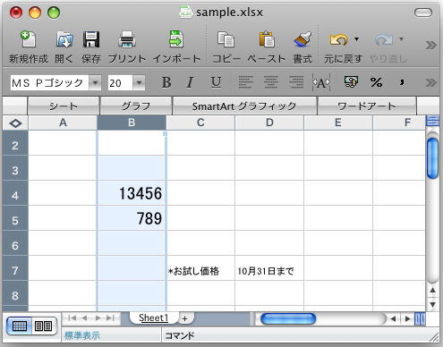Expand the Undo history dropdown arrow
Viewport: 443px width, 347px height.
tap(356, 39)
